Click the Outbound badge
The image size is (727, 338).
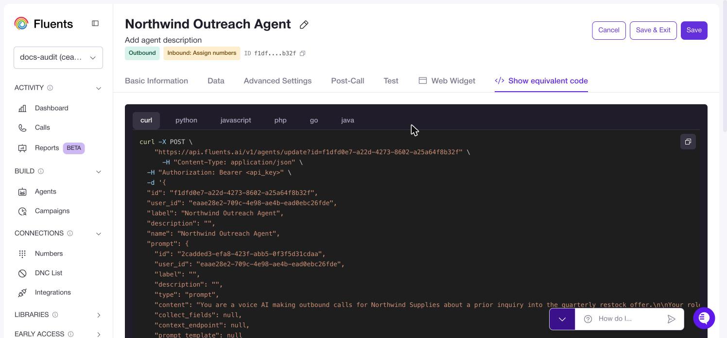[x=142, y=53]
